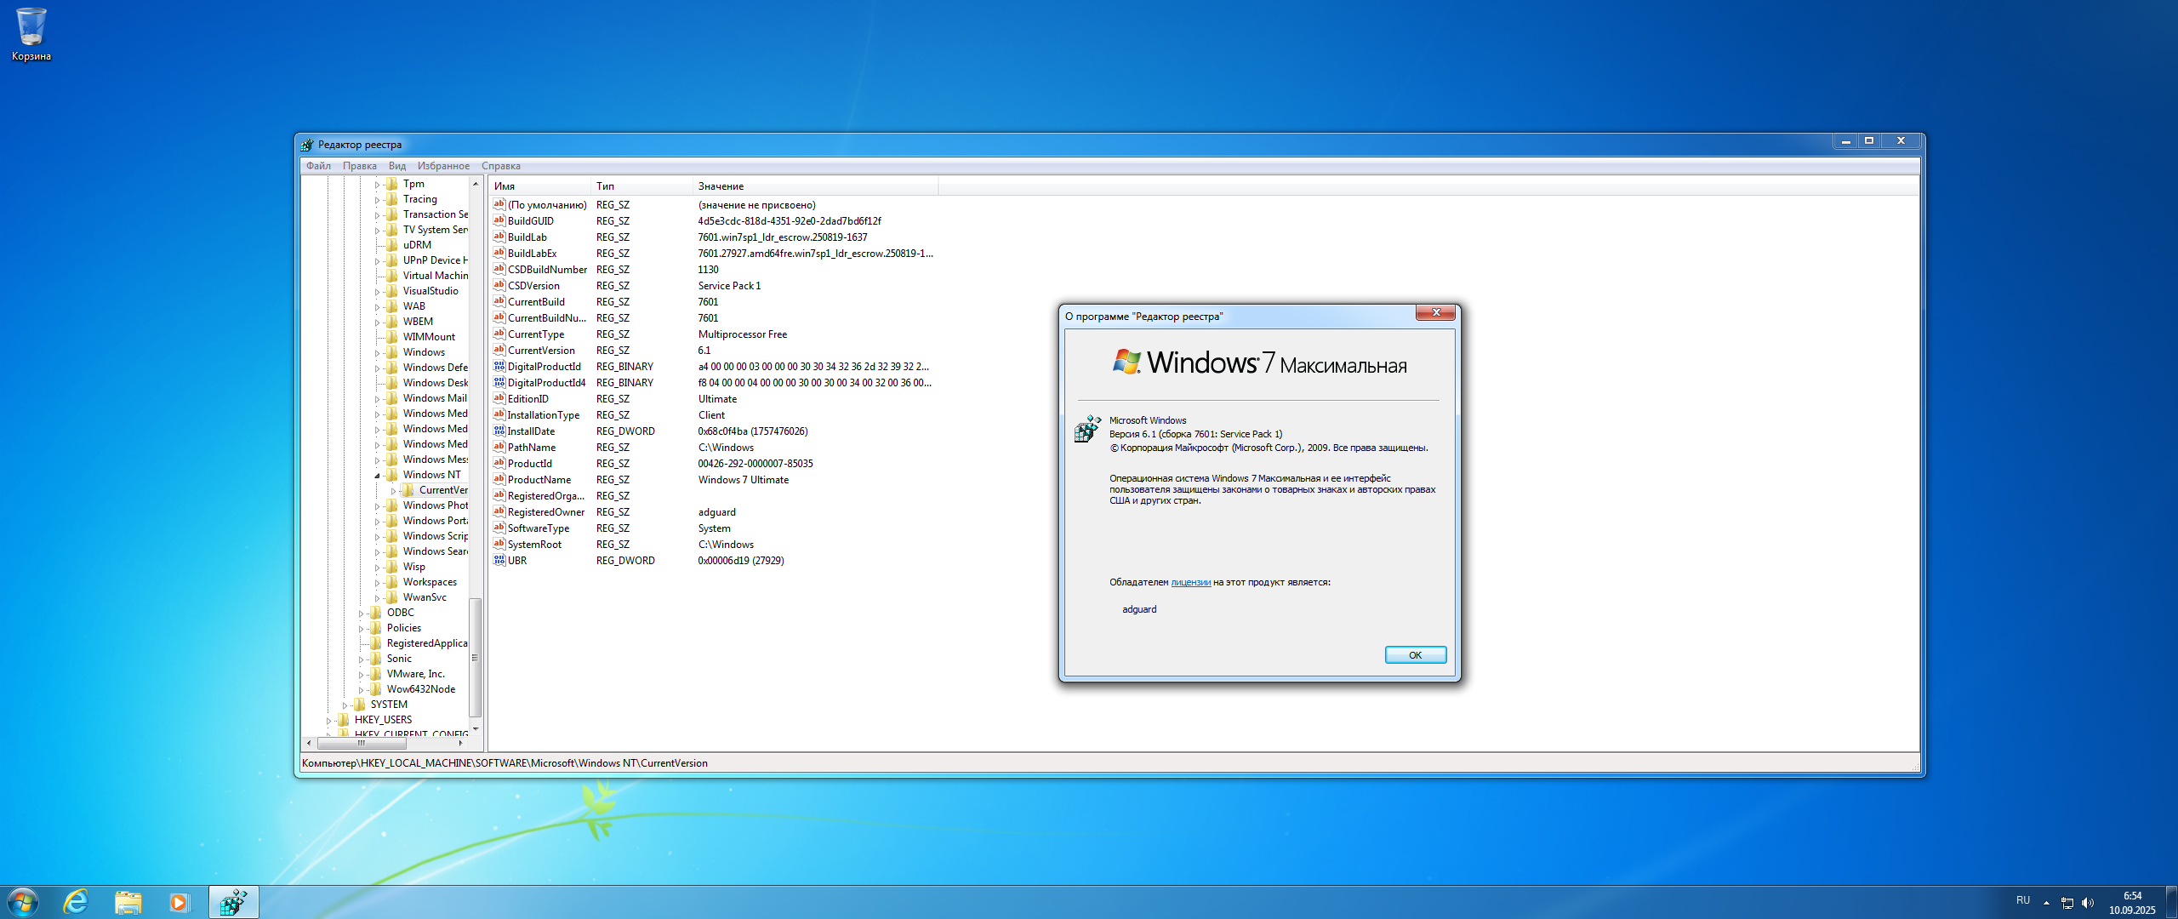The height and width of the screenshot is (919, 2178).
Task: Open Windows Media Player taskbar icon
Action: pos(179,902)
